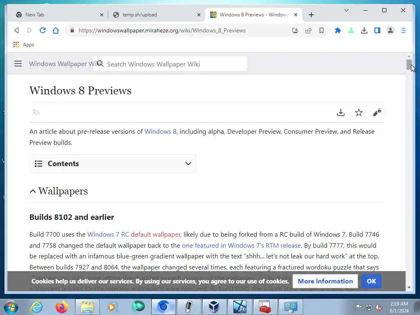Open the taskbar clock showing 2:19 AM
This screenshot has height=315, width=420.
click(x=399, y=307)
